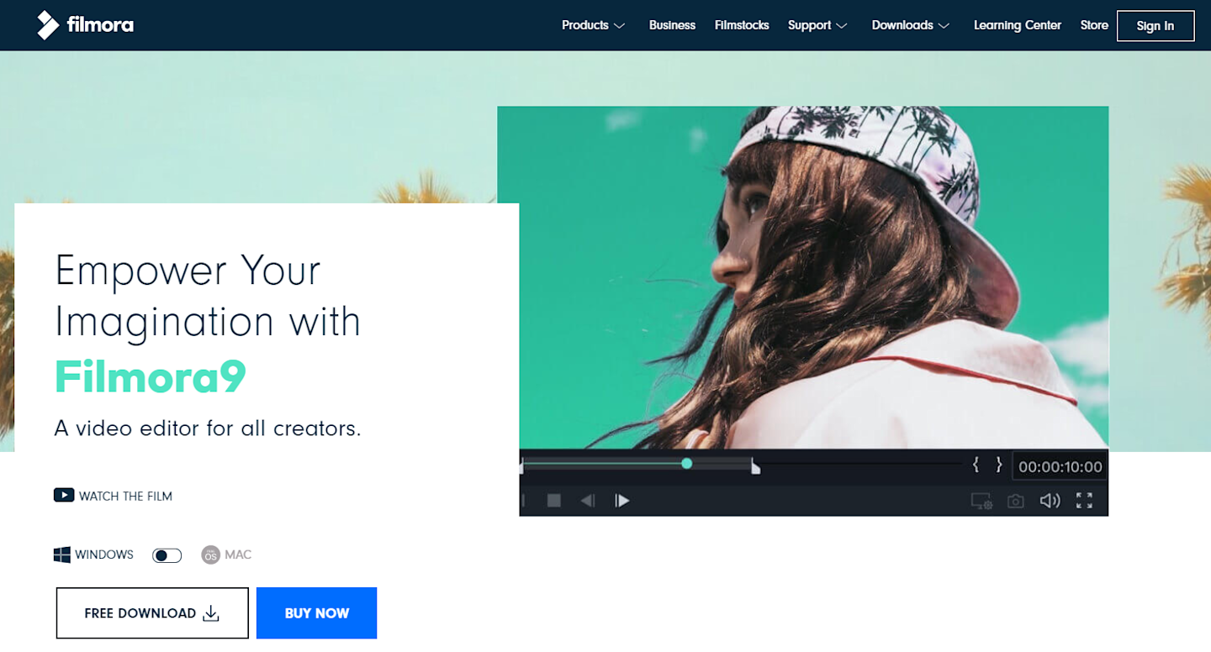Viewport: 1211px width, 652px height.
Task: Click the out-point marker on the timeline
Action: [x=755, y=466]
